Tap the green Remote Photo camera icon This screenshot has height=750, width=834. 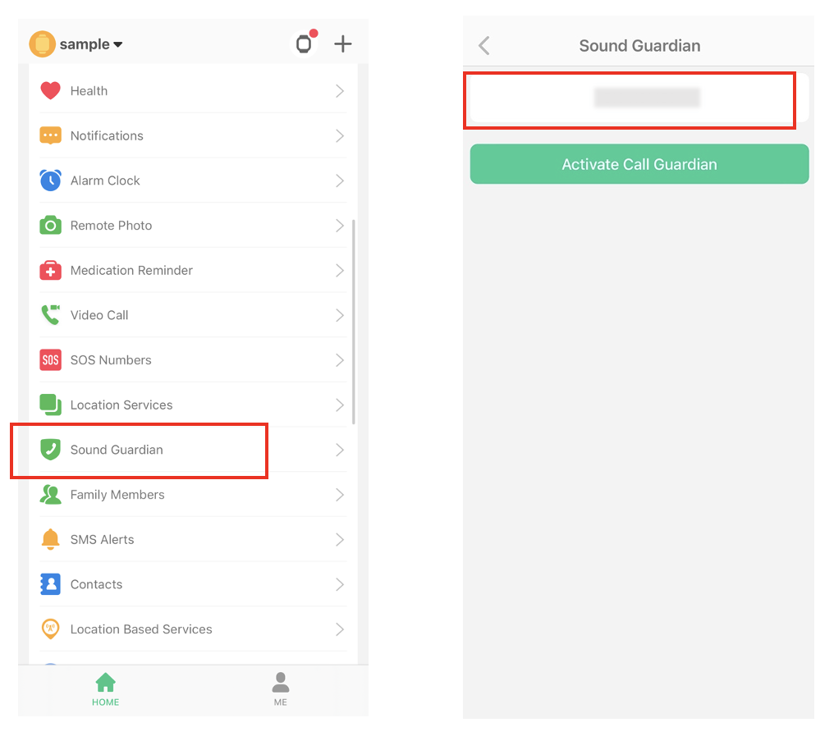pos(51,226)
